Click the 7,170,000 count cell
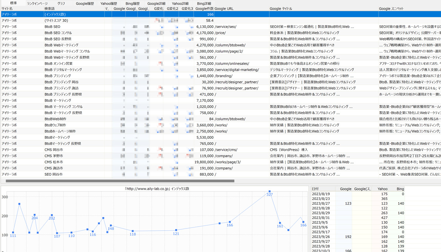 204,101
